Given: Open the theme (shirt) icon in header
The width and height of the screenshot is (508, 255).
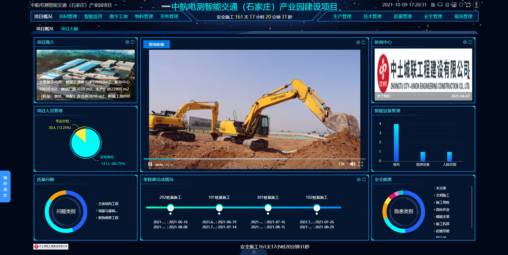Looking at the screenshot, I should [461, 5].
